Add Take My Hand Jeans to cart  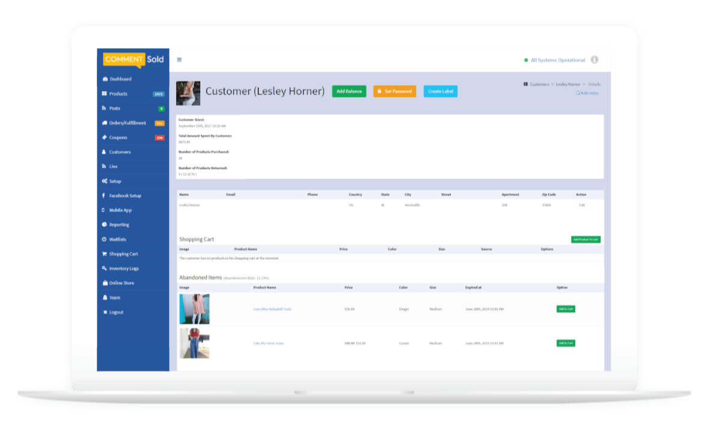[x=565, y=343]
